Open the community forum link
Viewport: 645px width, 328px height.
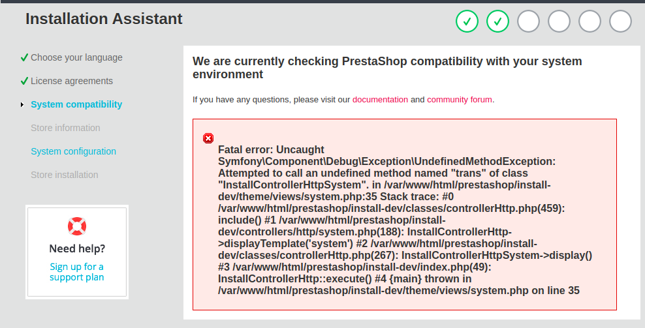460,100
